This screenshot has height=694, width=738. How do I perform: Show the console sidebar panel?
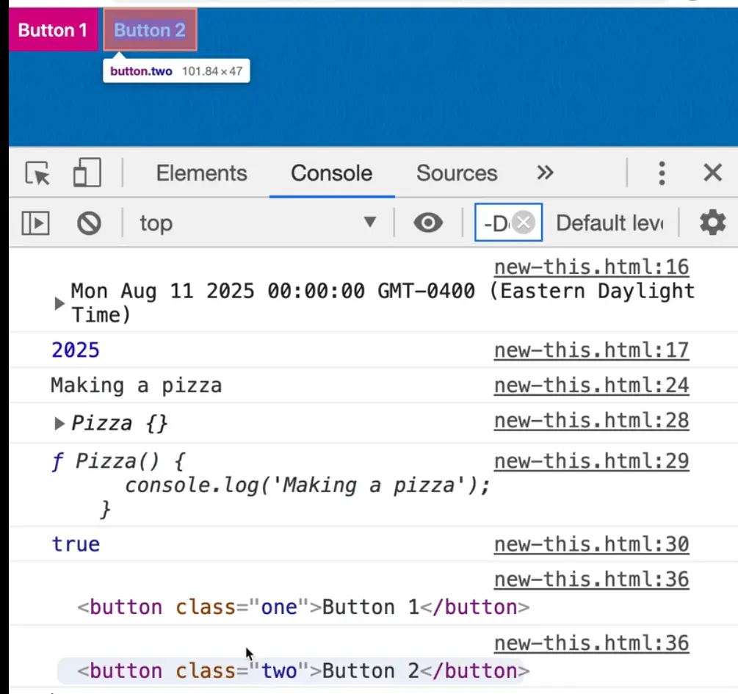coord(35,223)
